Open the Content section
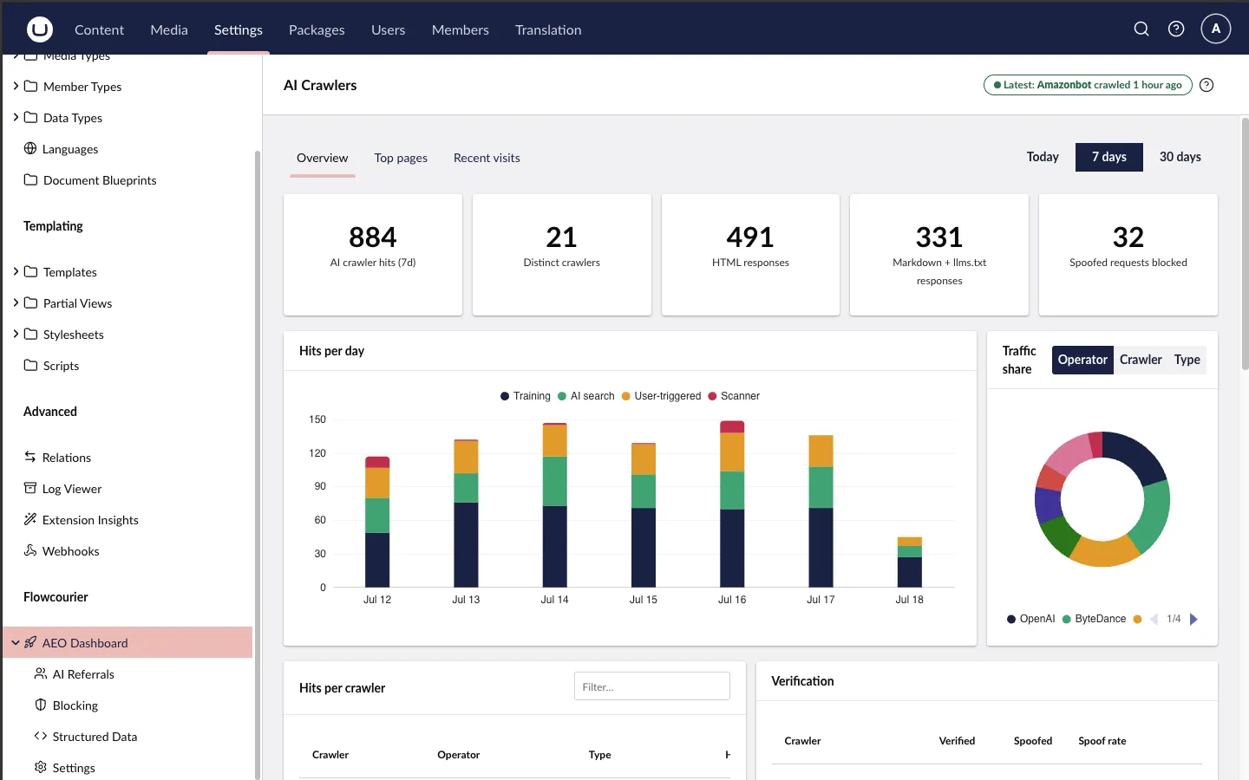 pos(99,29)
